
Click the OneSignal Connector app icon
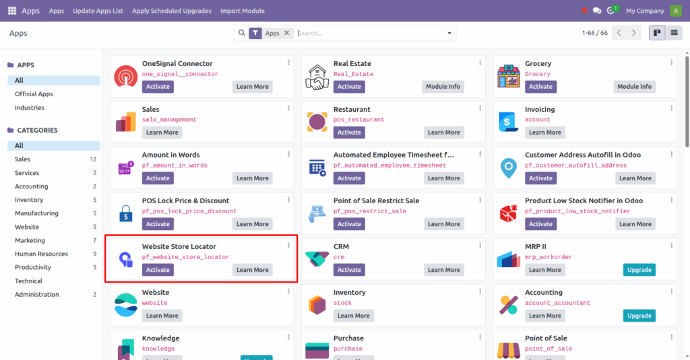(126, 76)
